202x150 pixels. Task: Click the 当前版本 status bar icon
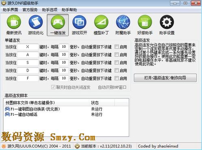pos(77,146)
